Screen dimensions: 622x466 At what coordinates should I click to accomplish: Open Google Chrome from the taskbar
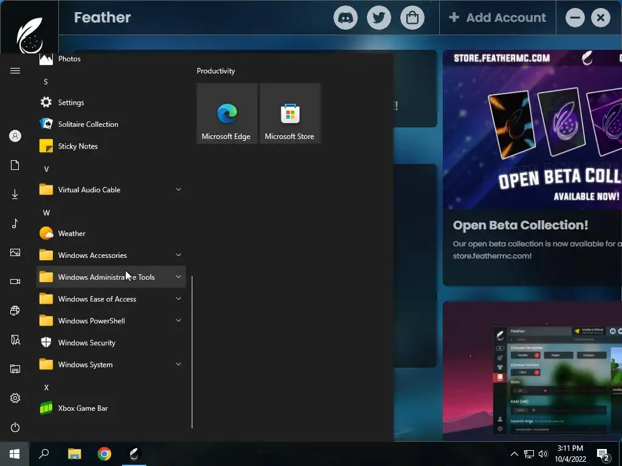(x=104, y=454)
